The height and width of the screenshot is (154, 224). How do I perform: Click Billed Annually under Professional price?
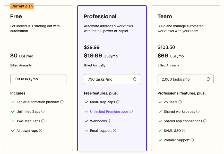pos(94,65)
